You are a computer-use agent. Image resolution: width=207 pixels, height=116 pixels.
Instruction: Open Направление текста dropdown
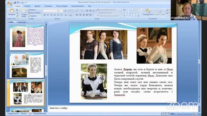[107, 10]
